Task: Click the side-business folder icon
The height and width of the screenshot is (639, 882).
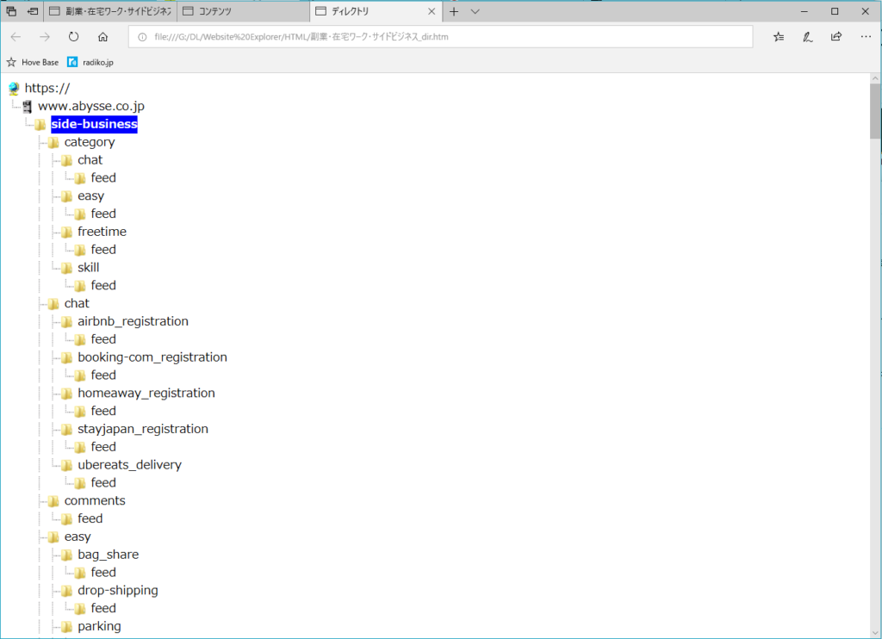Action: coord(40,124)
